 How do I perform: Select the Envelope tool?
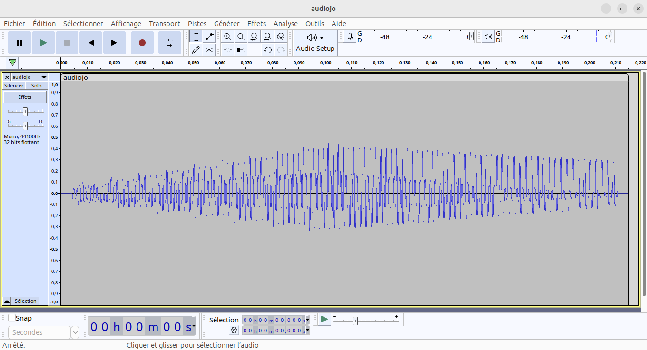click(x=209, y=37)
